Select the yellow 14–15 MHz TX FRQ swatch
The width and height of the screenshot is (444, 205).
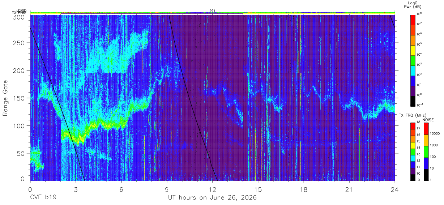point(413,145)
